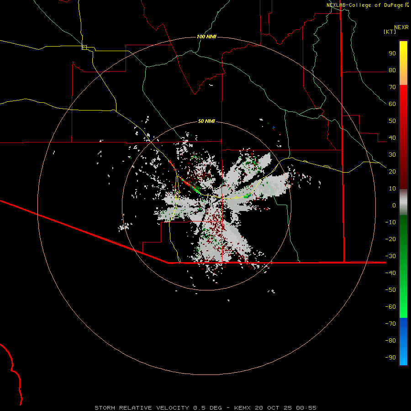This screenshot has width=411, height=411.
Task: Click the [KT] units label
Action: (x=390, y=32)
